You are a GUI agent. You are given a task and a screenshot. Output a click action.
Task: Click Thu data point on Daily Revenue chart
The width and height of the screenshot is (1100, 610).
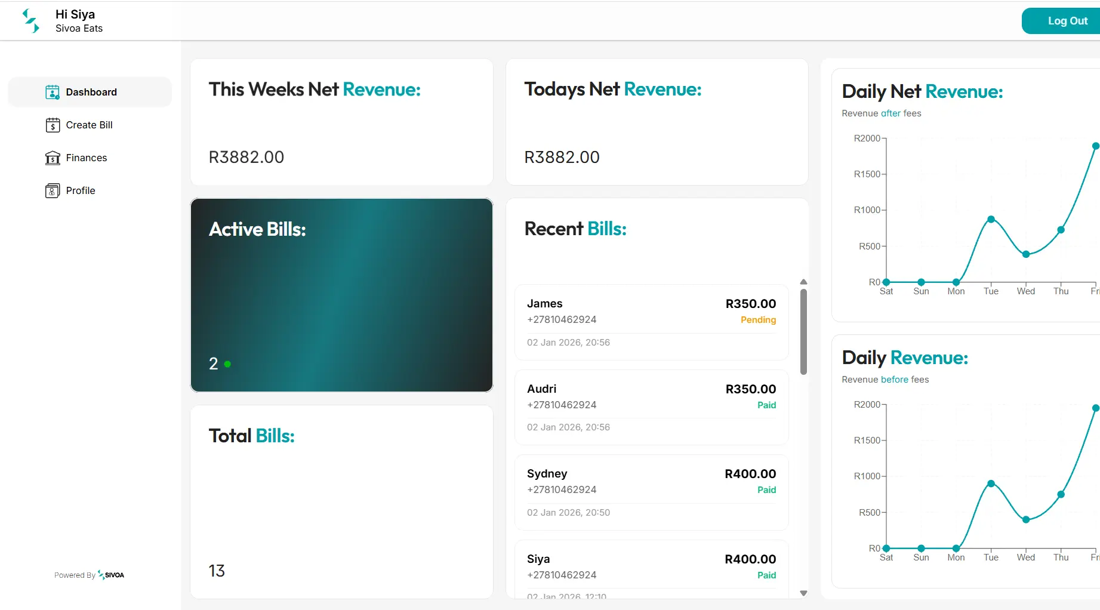(x=1061, y=494)
